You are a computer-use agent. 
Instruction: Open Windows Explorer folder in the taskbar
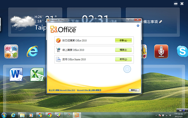coord(22,115)
